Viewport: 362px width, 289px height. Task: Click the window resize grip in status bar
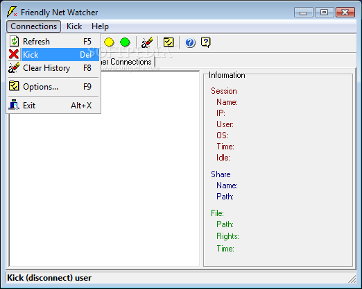pos(352,279)
